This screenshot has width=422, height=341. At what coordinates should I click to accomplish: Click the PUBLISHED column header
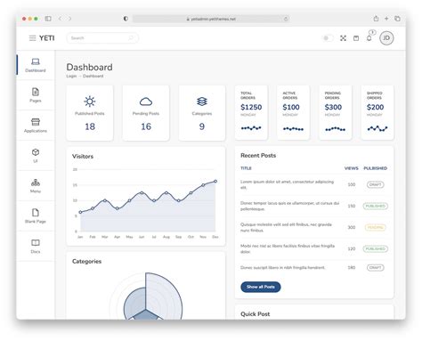[x=376, y=168]
